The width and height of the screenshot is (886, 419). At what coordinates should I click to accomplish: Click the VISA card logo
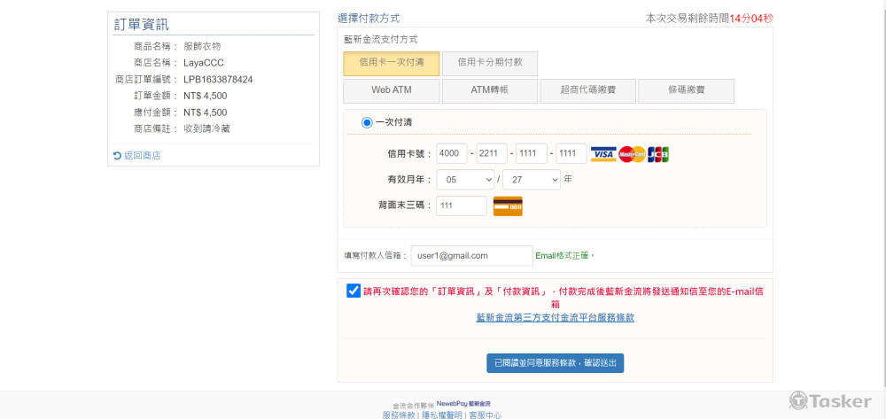603,154
